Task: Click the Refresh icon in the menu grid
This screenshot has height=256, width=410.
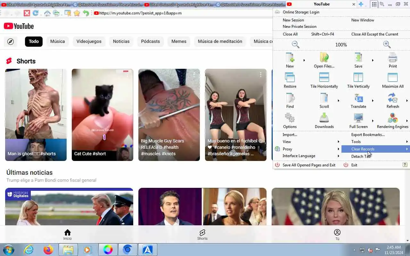Action: pyautogui.click(x=393, y=98)
